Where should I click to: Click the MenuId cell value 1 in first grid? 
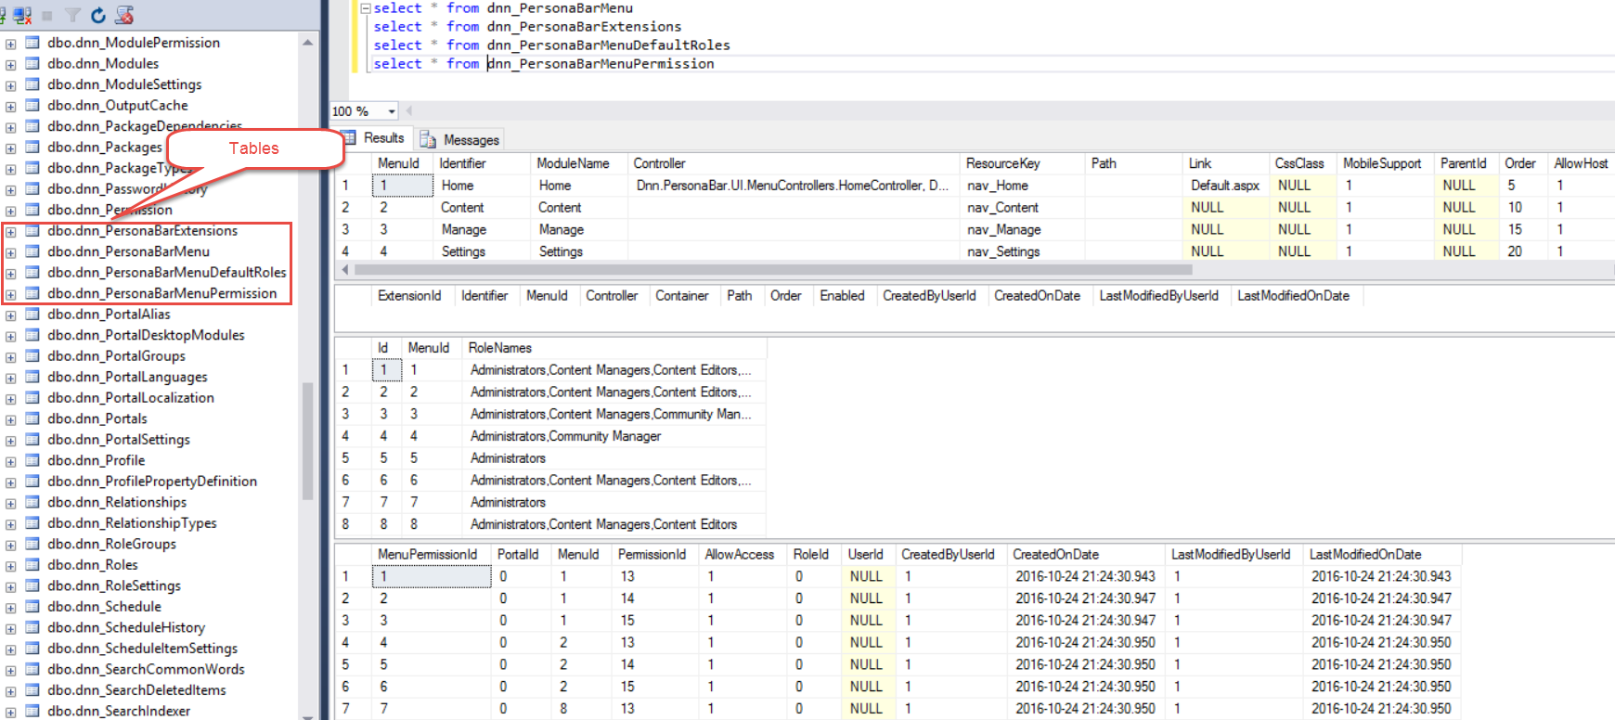coord(403,186)
